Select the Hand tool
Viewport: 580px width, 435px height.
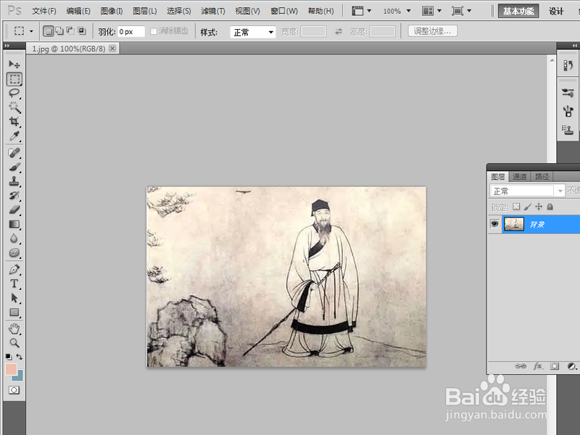pyautogui.click(x=14, y=328)
